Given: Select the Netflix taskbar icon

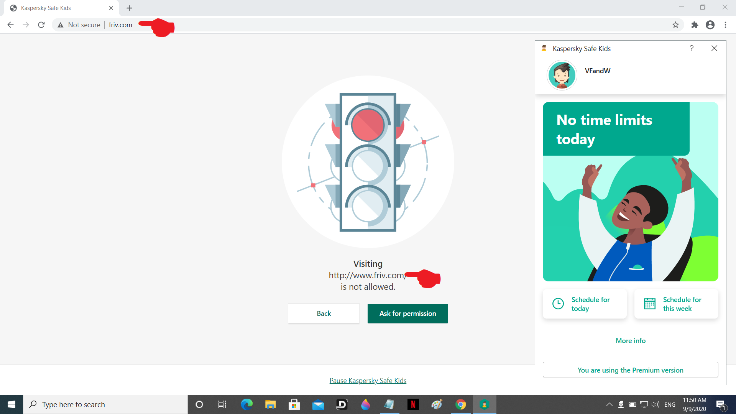Looking at the screenshot, I should 413,404.
